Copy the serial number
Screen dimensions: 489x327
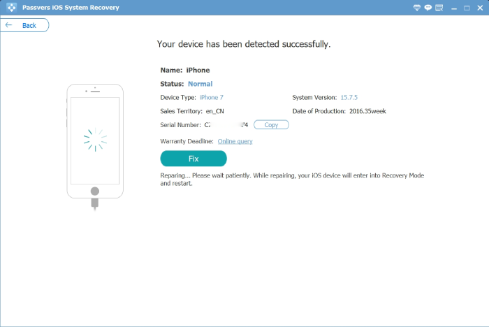[271, 125]
